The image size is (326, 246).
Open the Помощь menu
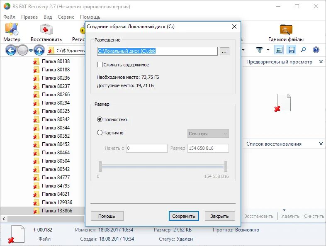(90, 17)
